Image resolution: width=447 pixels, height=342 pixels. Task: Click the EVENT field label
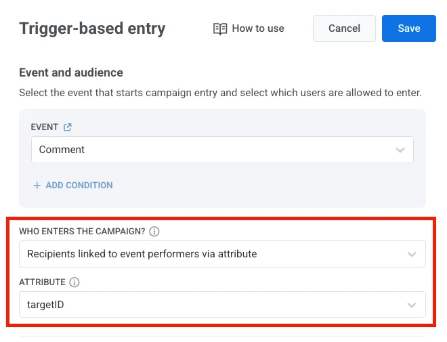[44, 127]
